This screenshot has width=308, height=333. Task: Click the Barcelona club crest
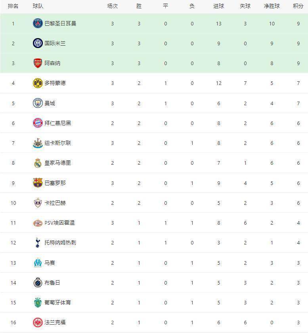tap(38, 183)
